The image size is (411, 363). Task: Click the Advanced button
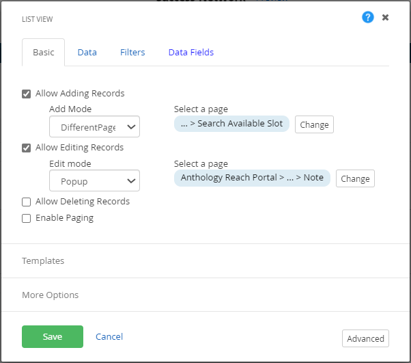point(365,338)
